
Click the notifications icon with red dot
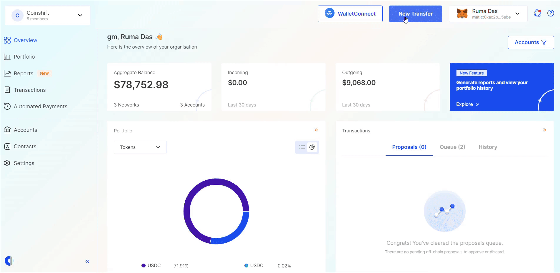537,13
